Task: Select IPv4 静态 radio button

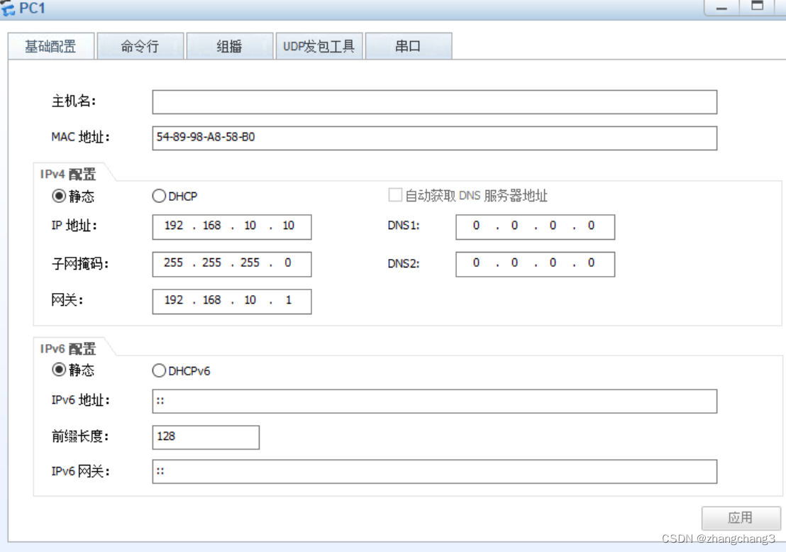Action: pos(59,196)
